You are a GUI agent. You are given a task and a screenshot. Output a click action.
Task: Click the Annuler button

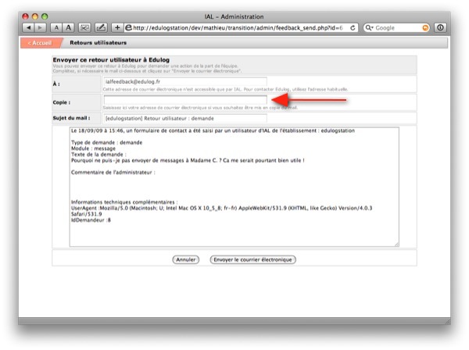coord(185,259)
